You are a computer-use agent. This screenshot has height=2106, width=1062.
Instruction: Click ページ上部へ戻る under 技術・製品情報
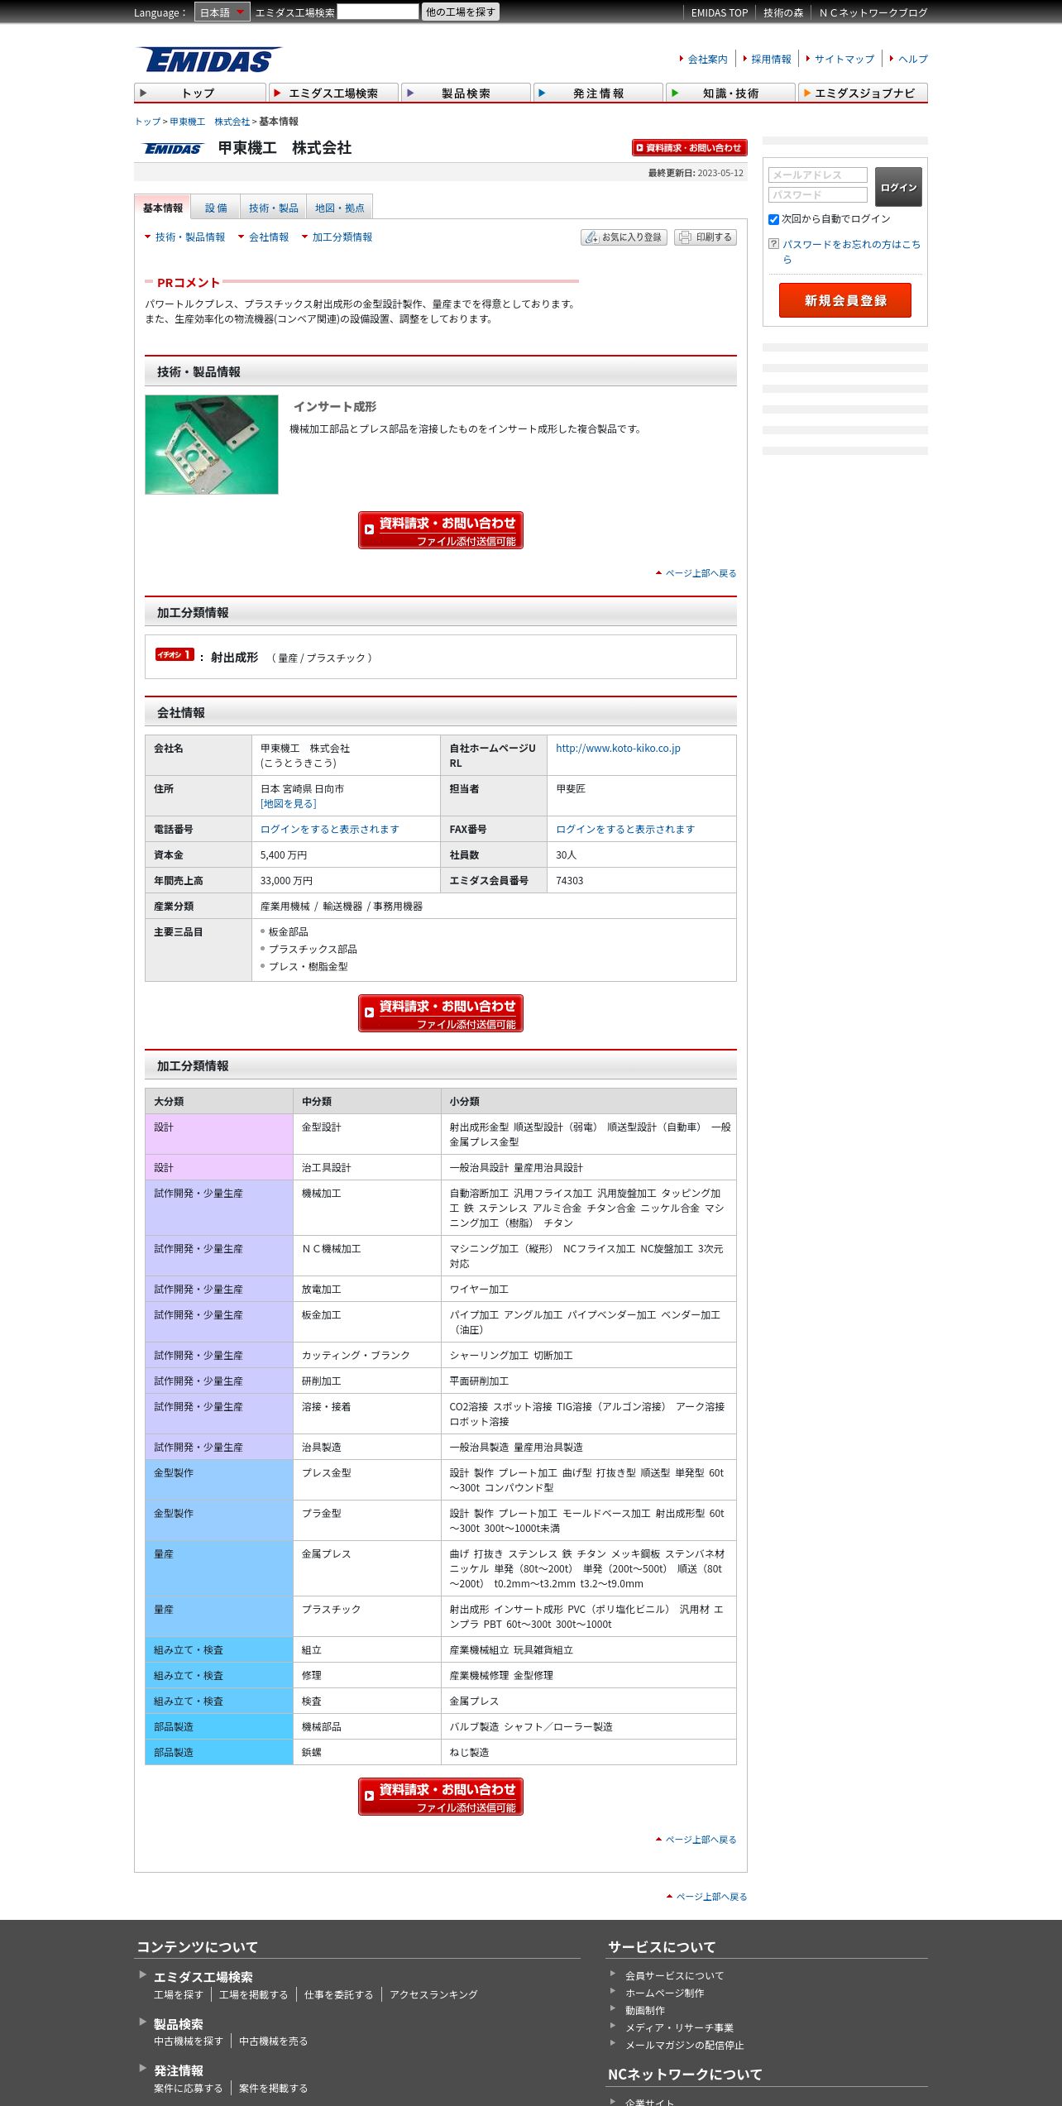coord(701,573)
